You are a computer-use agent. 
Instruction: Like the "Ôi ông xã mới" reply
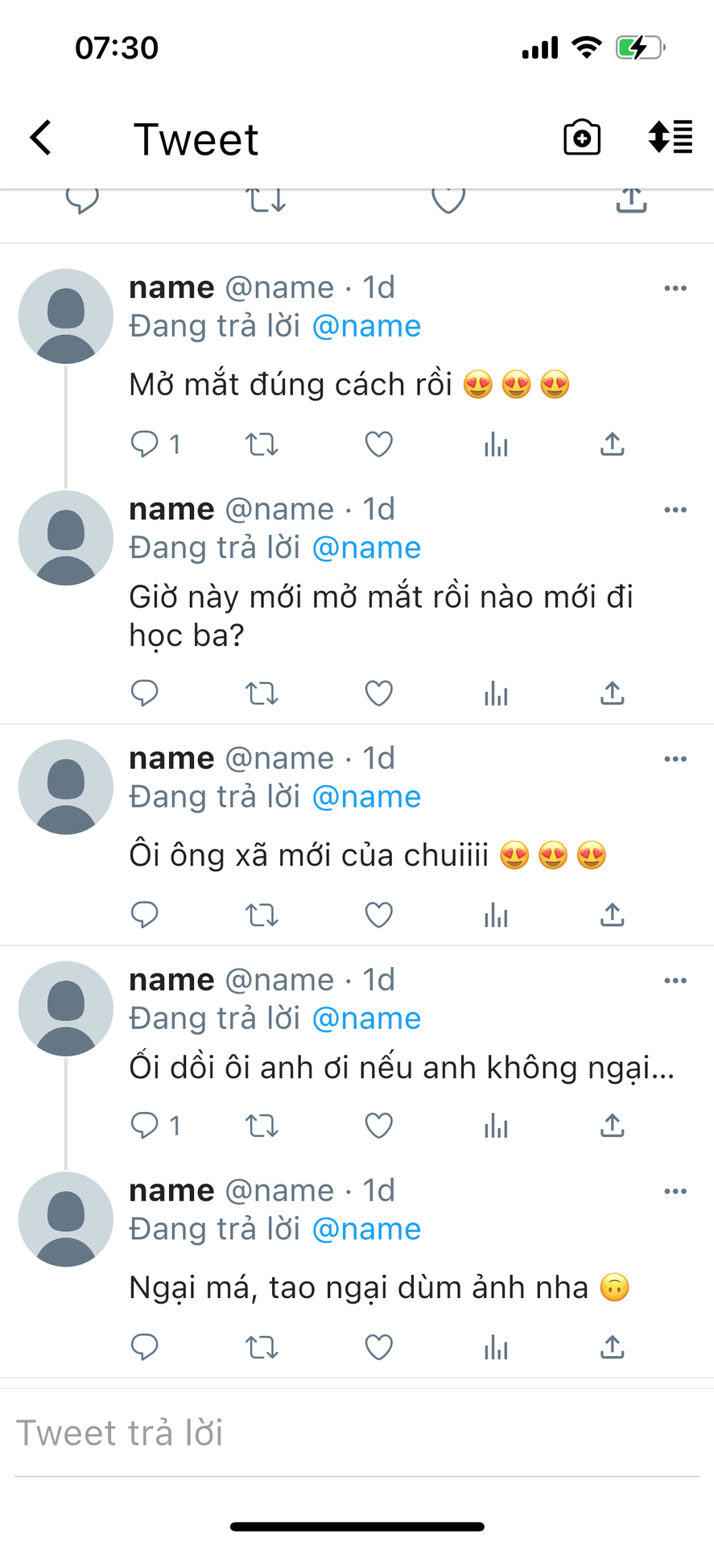(378, 916)
